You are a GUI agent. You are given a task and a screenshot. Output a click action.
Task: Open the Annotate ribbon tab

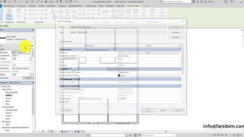pyautogui.click(x=51, y=6)
